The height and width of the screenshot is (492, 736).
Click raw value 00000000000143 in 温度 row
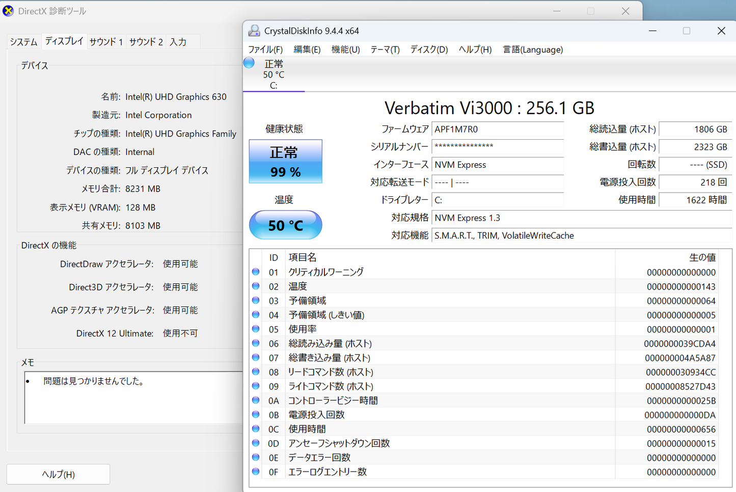[681, 287]
